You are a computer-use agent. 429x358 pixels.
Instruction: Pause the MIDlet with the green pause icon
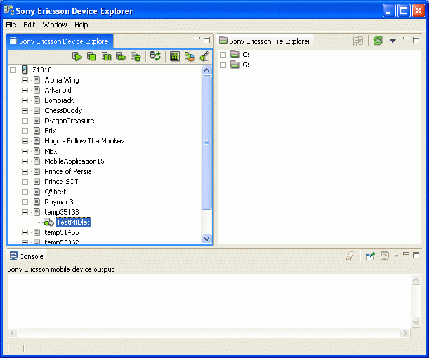point(106,56)
